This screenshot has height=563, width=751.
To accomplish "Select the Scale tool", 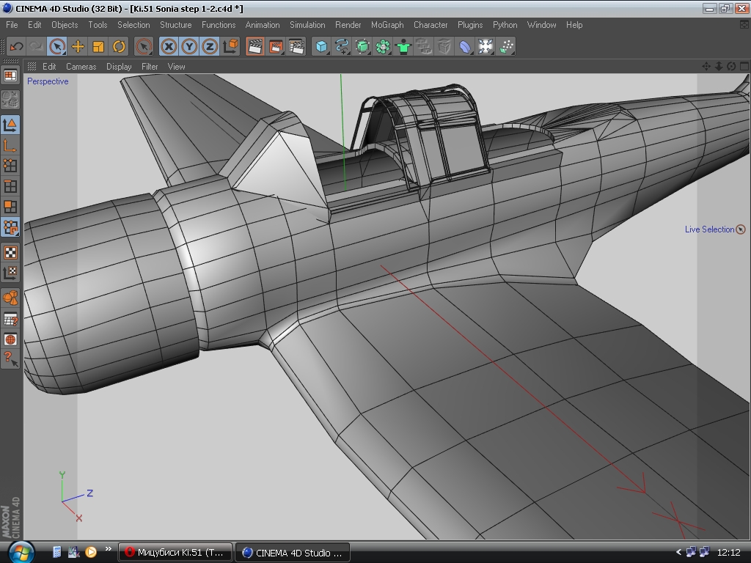I will coord(98,46).
